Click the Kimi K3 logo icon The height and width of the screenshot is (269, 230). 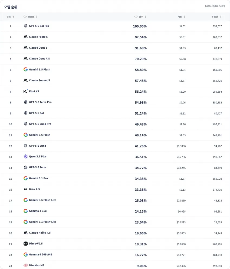pyautogui.click(x=25, y=91)
